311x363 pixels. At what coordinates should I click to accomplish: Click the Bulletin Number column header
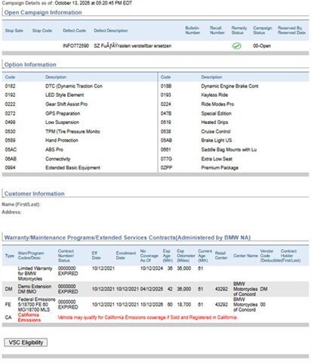(x=192, y=30)
